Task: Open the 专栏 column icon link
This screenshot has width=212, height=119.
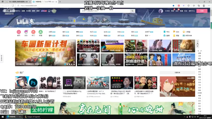Action: [x=166, y=32]
